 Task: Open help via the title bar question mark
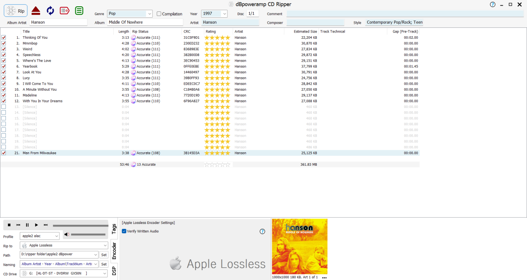[x=492, y=4]
